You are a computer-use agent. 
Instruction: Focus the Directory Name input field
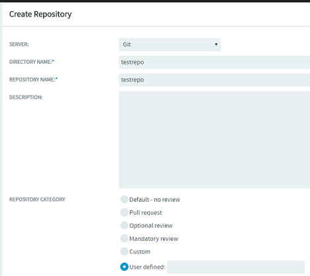pyautogui.click(x=215, y=62)
